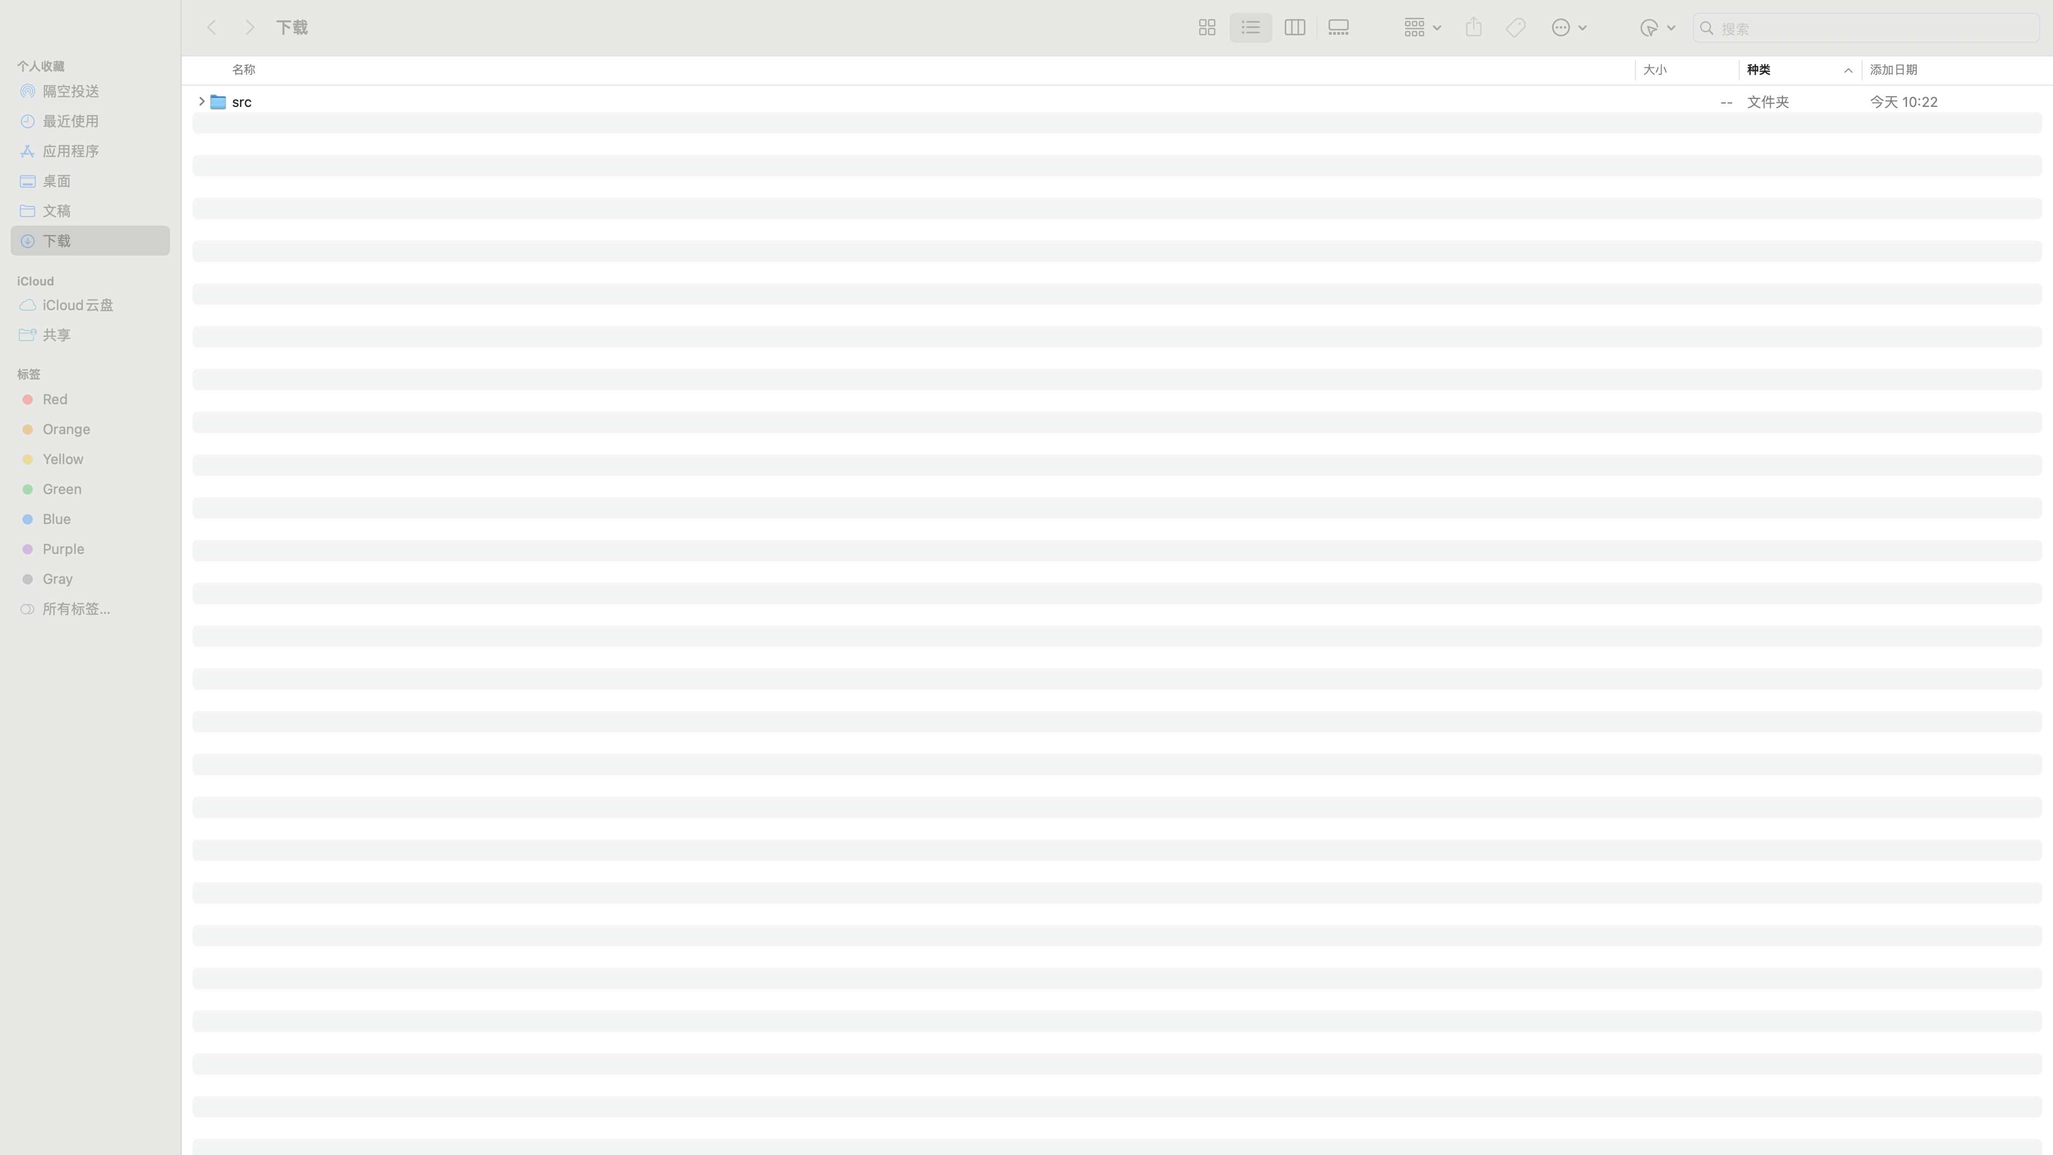Toggle sort direction arrow in 种类 column
This screenshot has height=1155, width=2053.
[1847, 70]
